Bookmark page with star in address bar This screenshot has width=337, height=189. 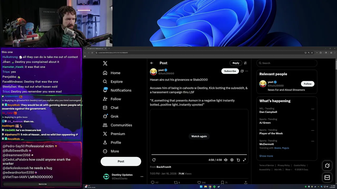pyautogui.click(x=313, y=53)
